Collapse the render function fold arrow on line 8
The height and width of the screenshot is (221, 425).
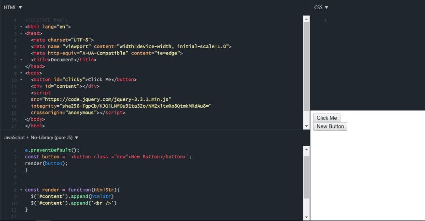(x=21, y=190)
